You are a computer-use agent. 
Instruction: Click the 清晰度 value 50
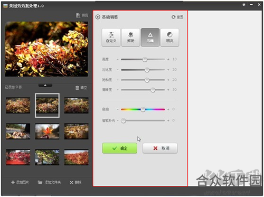click(174, 90)
